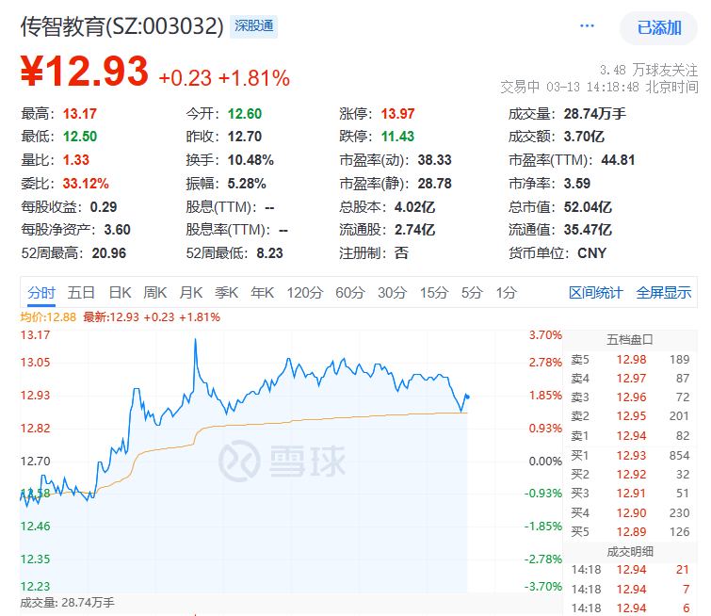Show the 季K chart

[x=227, y=293]
